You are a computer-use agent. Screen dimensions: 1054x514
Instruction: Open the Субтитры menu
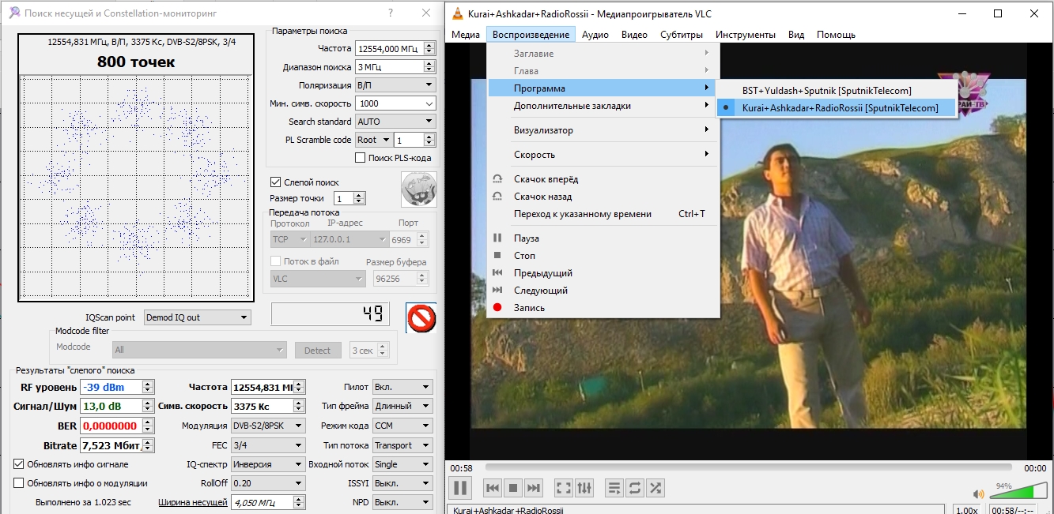coord(682,35)
